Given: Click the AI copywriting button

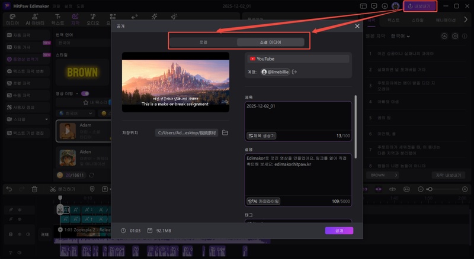Looking at the screenshot, I should 263,201.
